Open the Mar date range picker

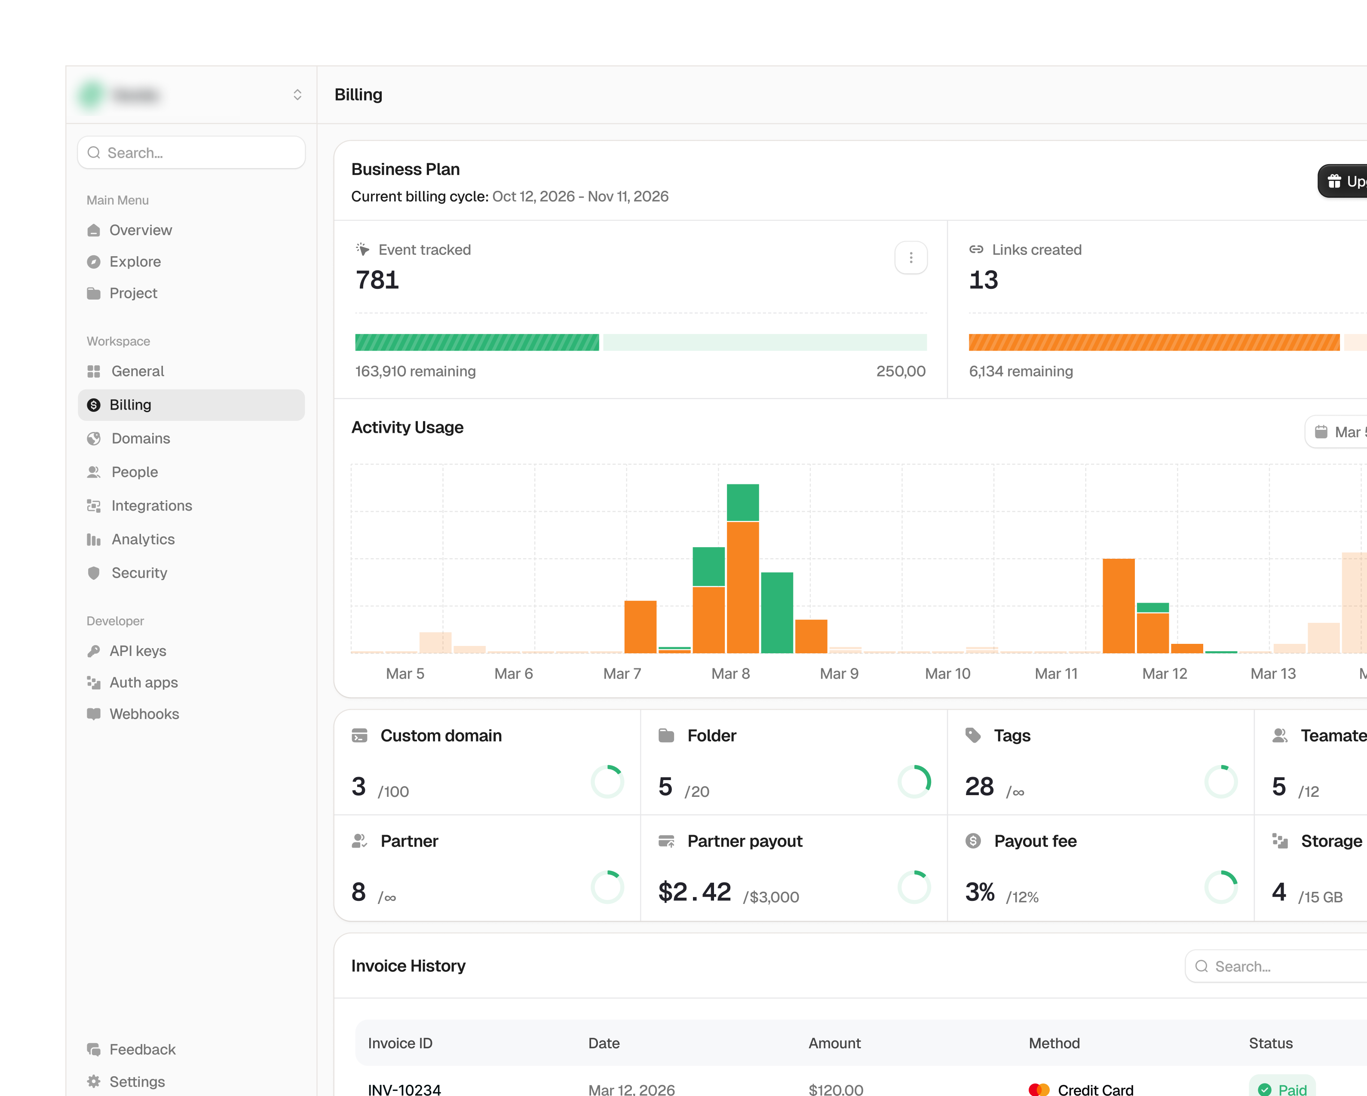pos(1336,432)
